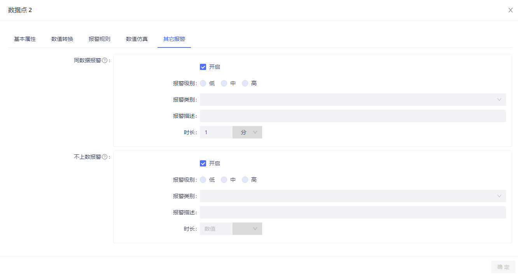518x275 pixels.
Task: Open 报警类别 dropdown in 同数据报警 section
Action: (353, 100)
